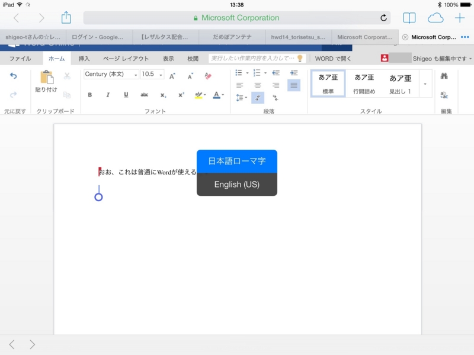
Task: Open the Century font name dropdown
Action: [137, 76]
